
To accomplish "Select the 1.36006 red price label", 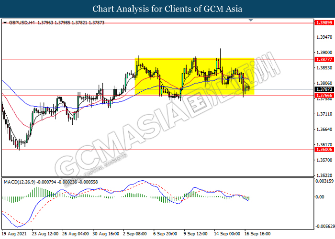I will [324, 149].
